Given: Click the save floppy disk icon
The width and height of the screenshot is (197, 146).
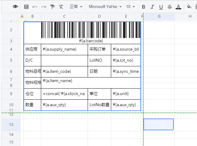Looking at the screenshot, I should (26, 7).
